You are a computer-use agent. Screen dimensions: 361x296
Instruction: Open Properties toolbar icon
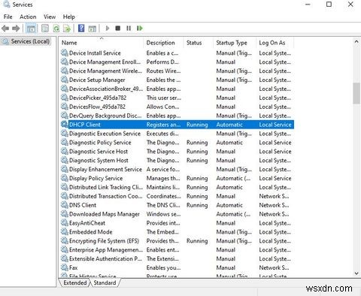[45, 29]
